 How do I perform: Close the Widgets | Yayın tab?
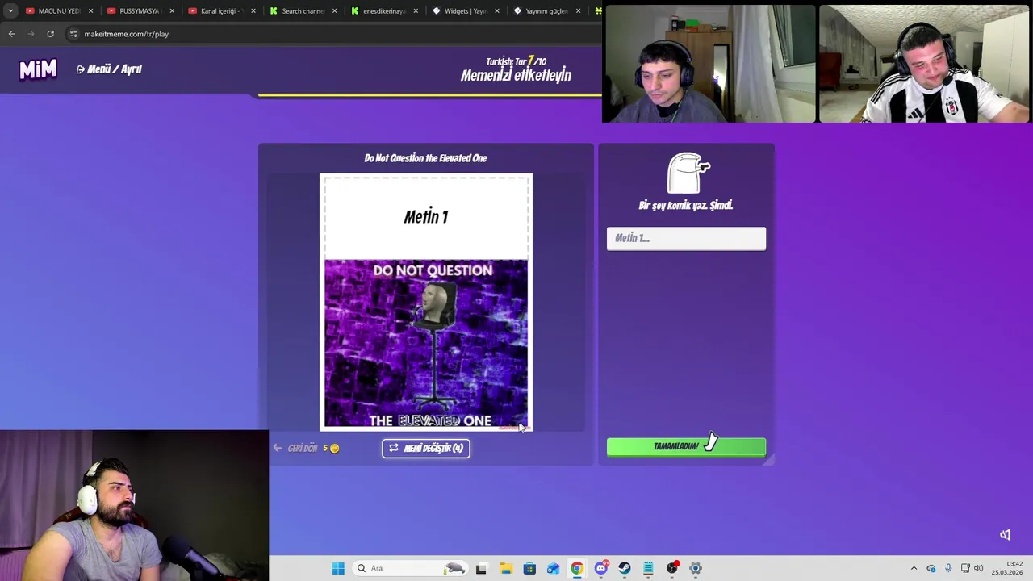pyautogui.click(x=497, y=11)
